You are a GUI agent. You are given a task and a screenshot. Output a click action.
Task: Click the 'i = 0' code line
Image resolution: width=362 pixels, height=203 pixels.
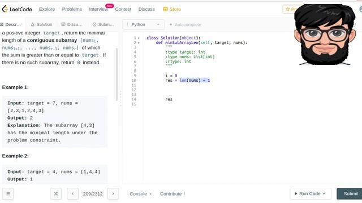[171, 76]
